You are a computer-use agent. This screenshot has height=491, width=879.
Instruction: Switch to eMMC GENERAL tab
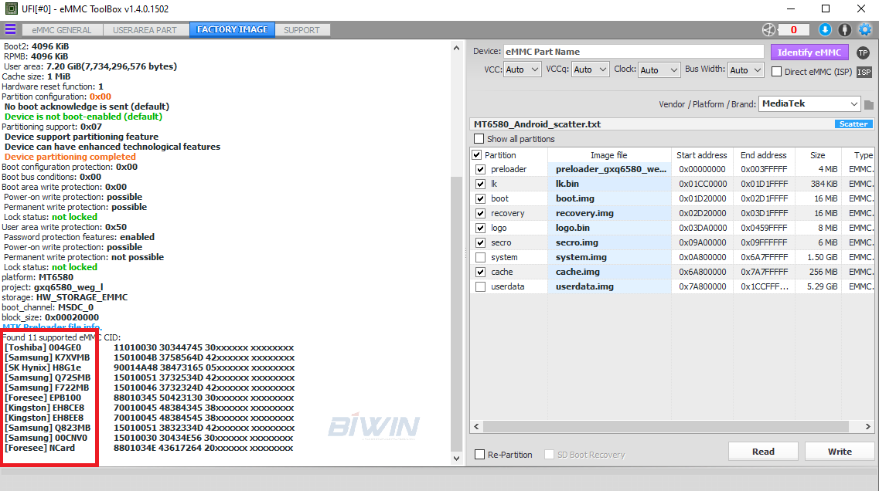click(62, 30)
